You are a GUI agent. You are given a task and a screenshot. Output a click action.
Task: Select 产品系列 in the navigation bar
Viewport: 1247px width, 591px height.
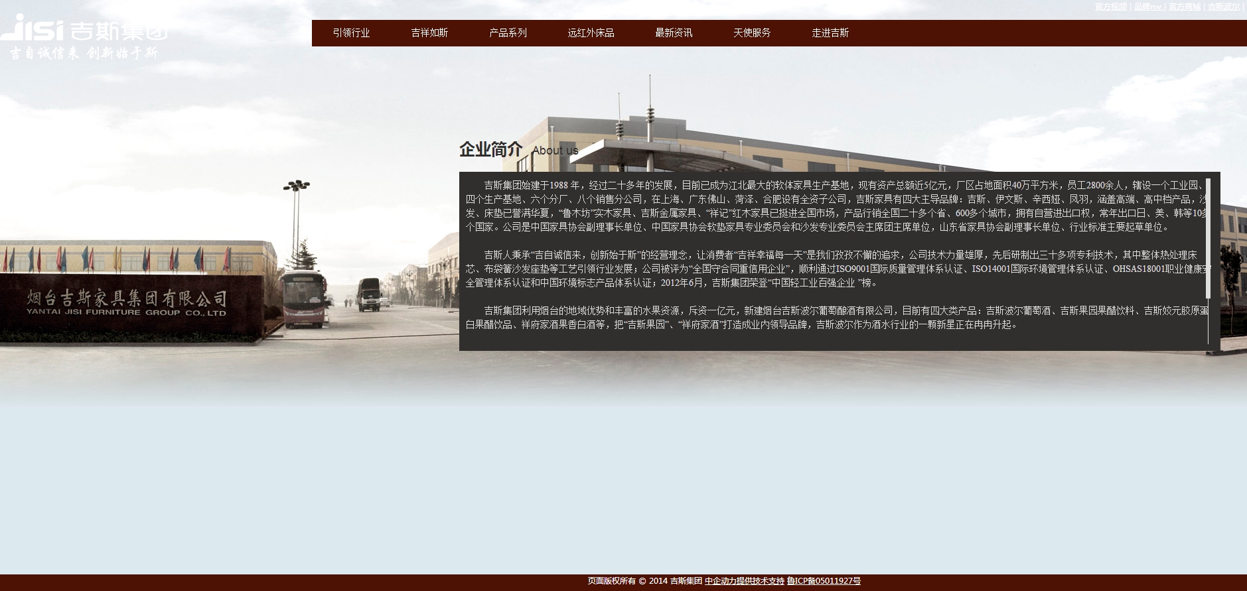coord(508,33)
